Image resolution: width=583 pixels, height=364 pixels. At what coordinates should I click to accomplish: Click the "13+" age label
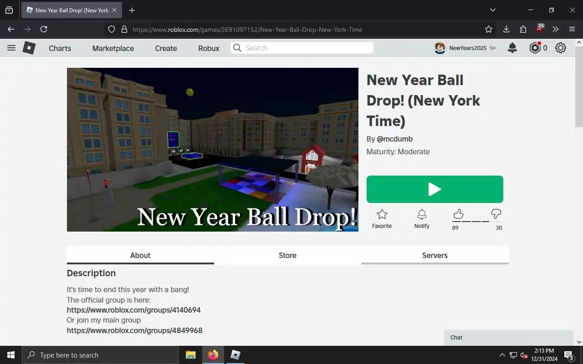tap(492, 48)
